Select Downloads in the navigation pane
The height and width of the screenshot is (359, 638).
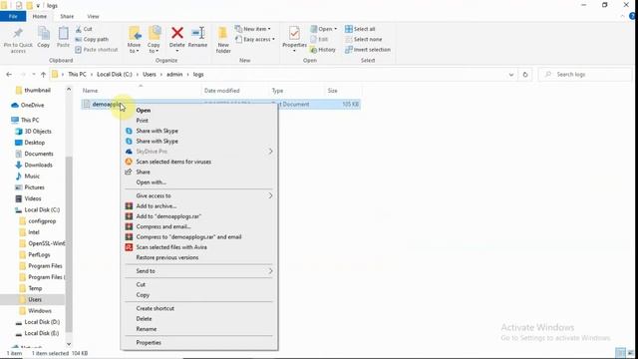pos(38,165)
